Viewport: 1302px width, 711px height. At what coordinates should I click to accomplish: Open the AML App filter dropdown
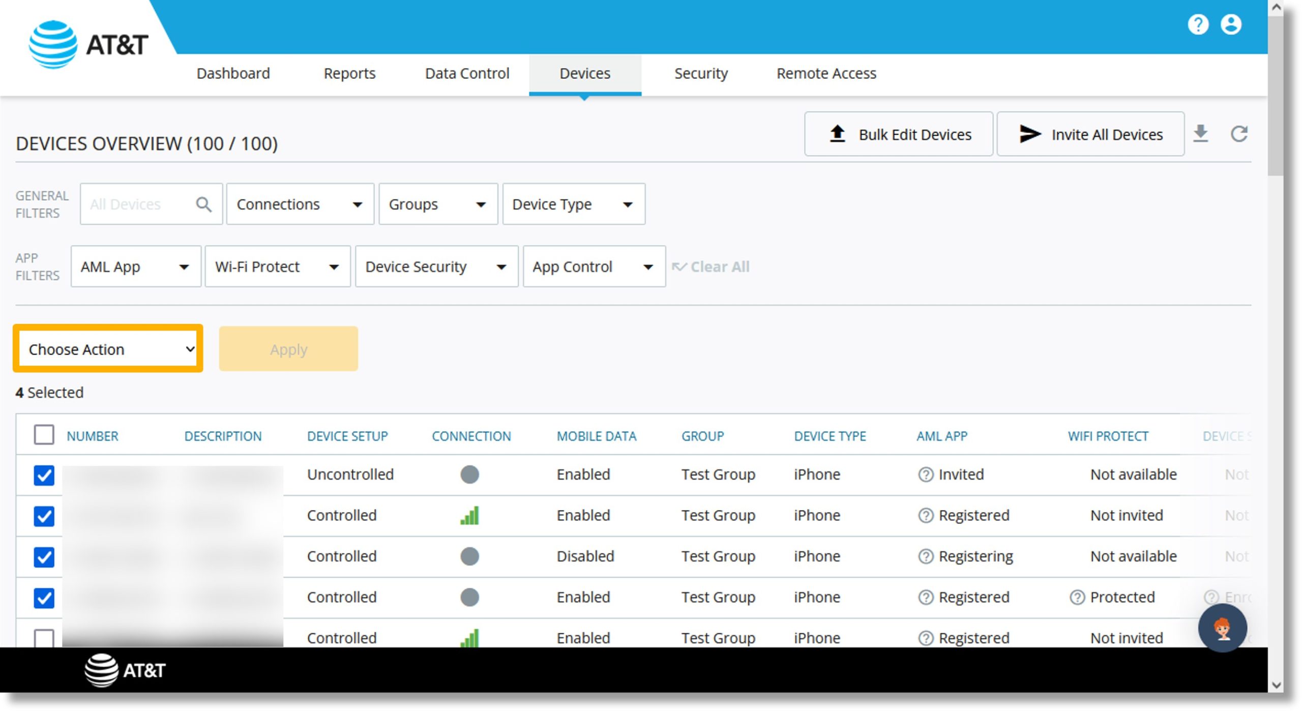pyautogui.click(x=135, y=266)
